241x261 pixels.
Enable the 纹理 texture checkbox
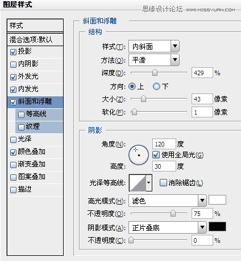point(21,127)
